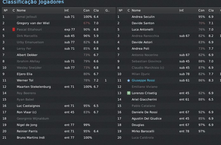Click Giuseppe Rossi's highlighted name
The height and width of the screenshot is (145, 221).
(143, 80)
